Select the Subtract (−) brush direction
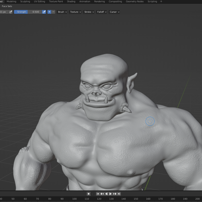The image size is (202, 202). (53, 12)
